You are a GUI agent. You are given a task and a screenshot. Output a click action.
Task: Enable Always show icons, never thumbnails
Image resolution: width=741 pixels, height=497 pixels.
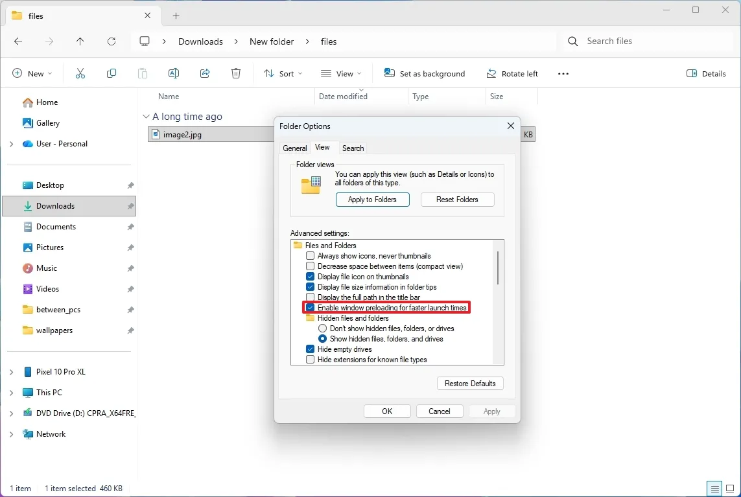[x=311, y=256]
